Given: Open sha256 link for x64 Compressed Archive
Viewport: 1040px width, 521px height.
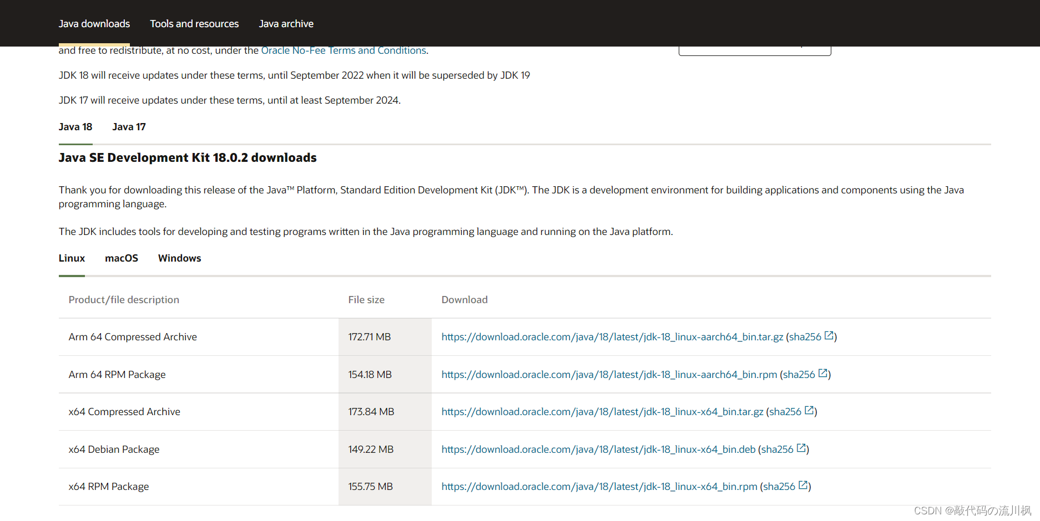Looking at the screenshot, I should pos(785,412).
